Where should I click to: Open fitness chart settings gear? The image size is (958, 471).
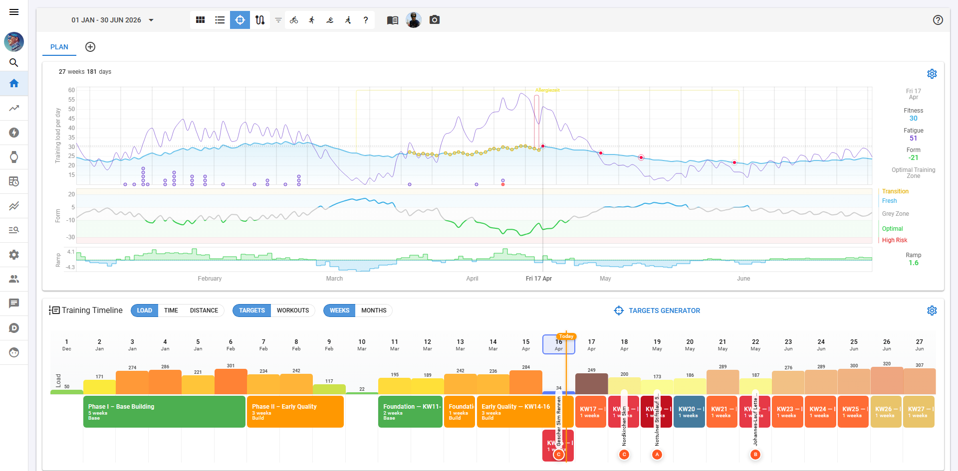point(932,74)
